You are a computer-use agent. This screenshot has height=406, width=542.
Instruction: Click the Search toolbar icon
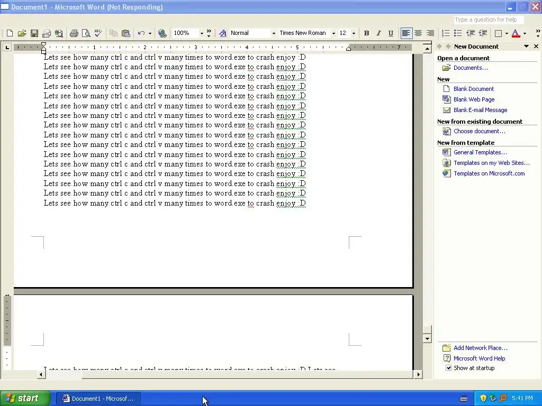[x=59, y=33]
